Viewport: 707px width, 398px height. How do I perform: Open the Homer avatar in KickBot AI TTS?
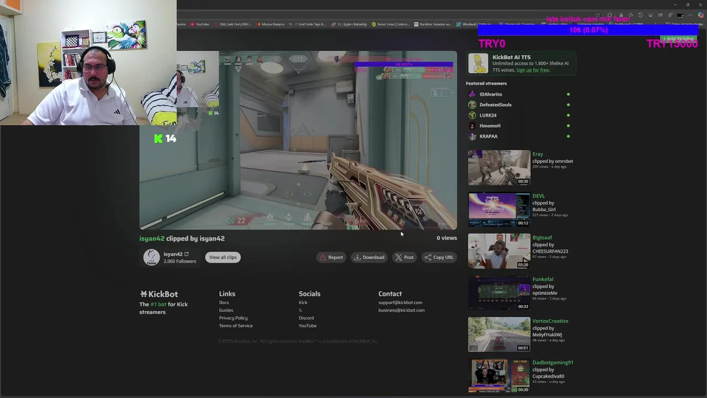click(478, 64)
